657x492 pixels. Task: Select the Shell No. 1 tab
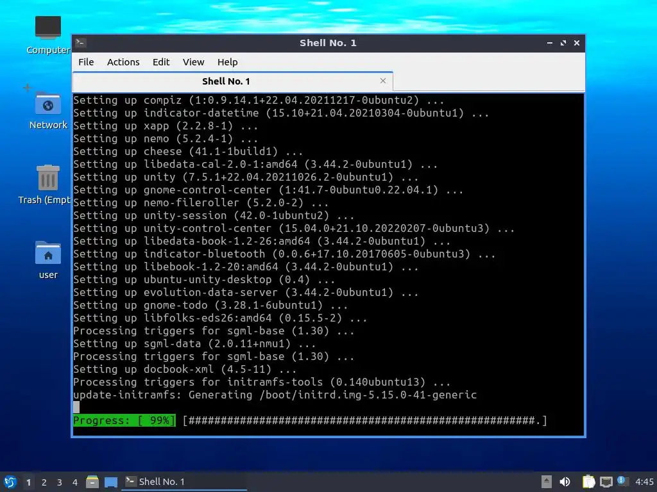[x=232, y=81]
